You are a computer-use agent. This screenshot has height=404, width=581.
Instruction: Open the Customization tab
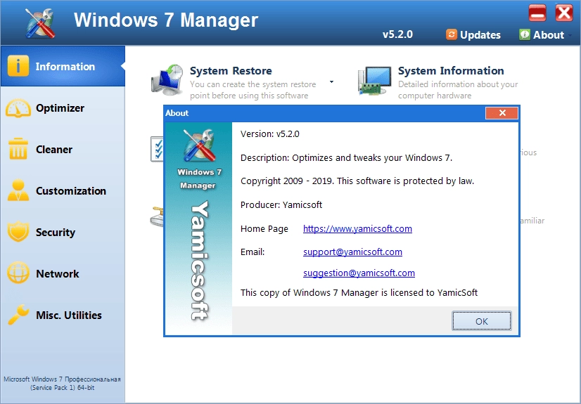tap(63, 190)
